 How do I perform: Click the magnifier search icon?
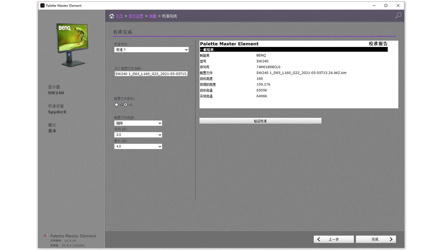398,15
